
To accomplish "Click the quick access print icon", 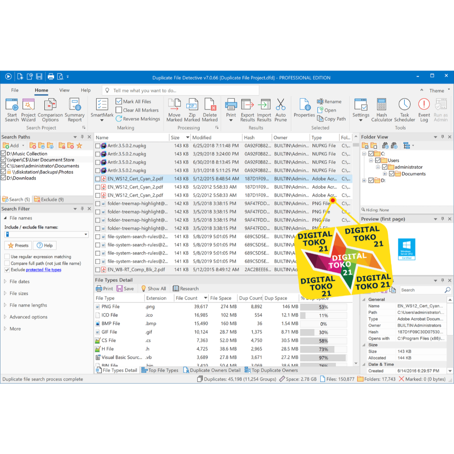I will click(51, 76).
